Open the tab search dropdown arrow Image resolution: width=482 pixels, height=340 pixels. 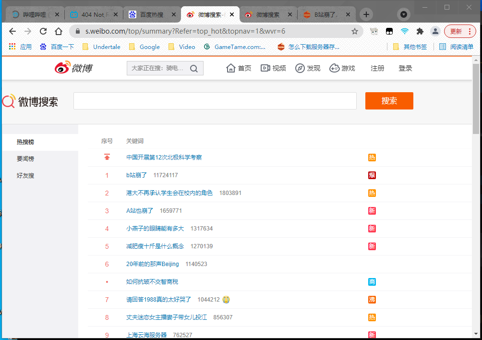[x=404, y=14]
